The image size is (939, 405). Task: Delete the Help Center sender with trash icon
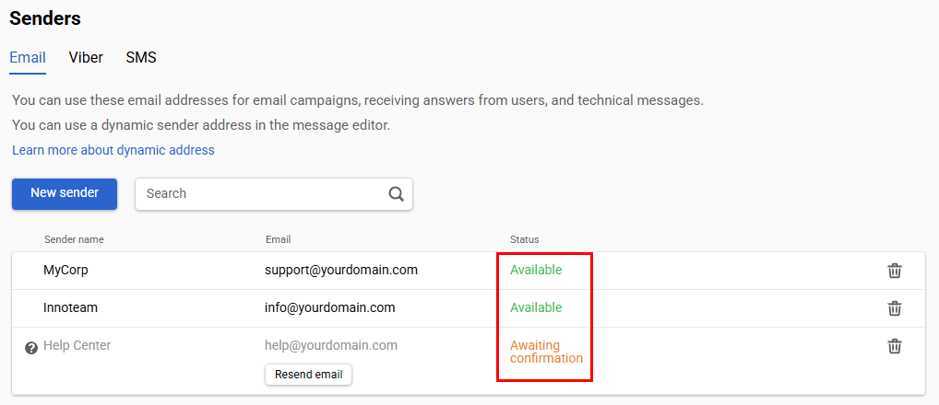pyautogui.click(x=894, y=346)
